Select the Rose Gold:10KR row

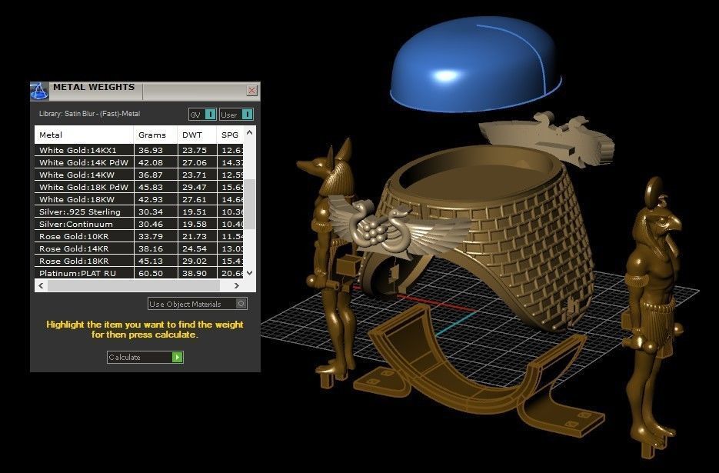[139, 236]
